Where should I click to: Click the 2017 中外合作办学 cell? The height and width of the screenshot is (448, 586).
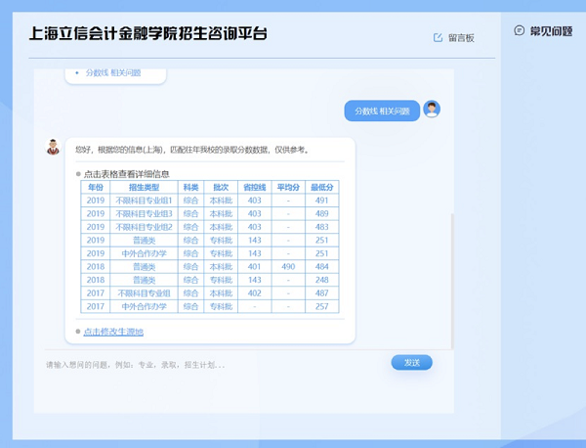(144, 306)
